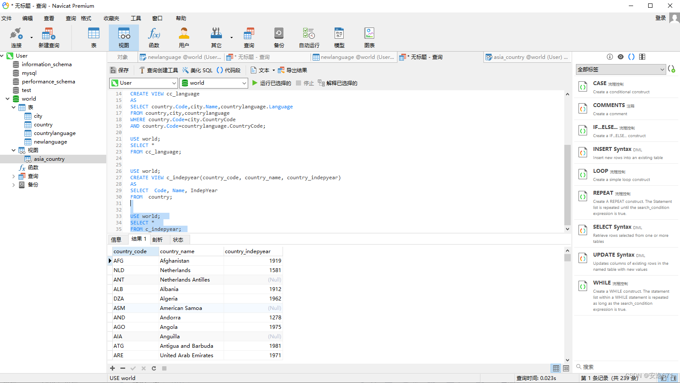Screen dimensions: 680x383
Task: Select the CASE snippet
Action: (x=626, y=87)
